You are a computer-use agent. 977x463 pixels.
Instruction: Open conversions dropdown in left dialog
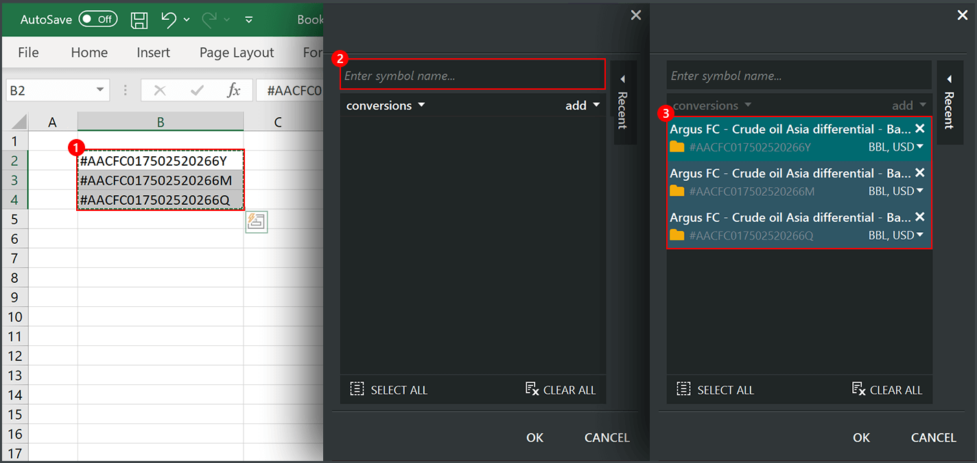[x=386, y=105]
